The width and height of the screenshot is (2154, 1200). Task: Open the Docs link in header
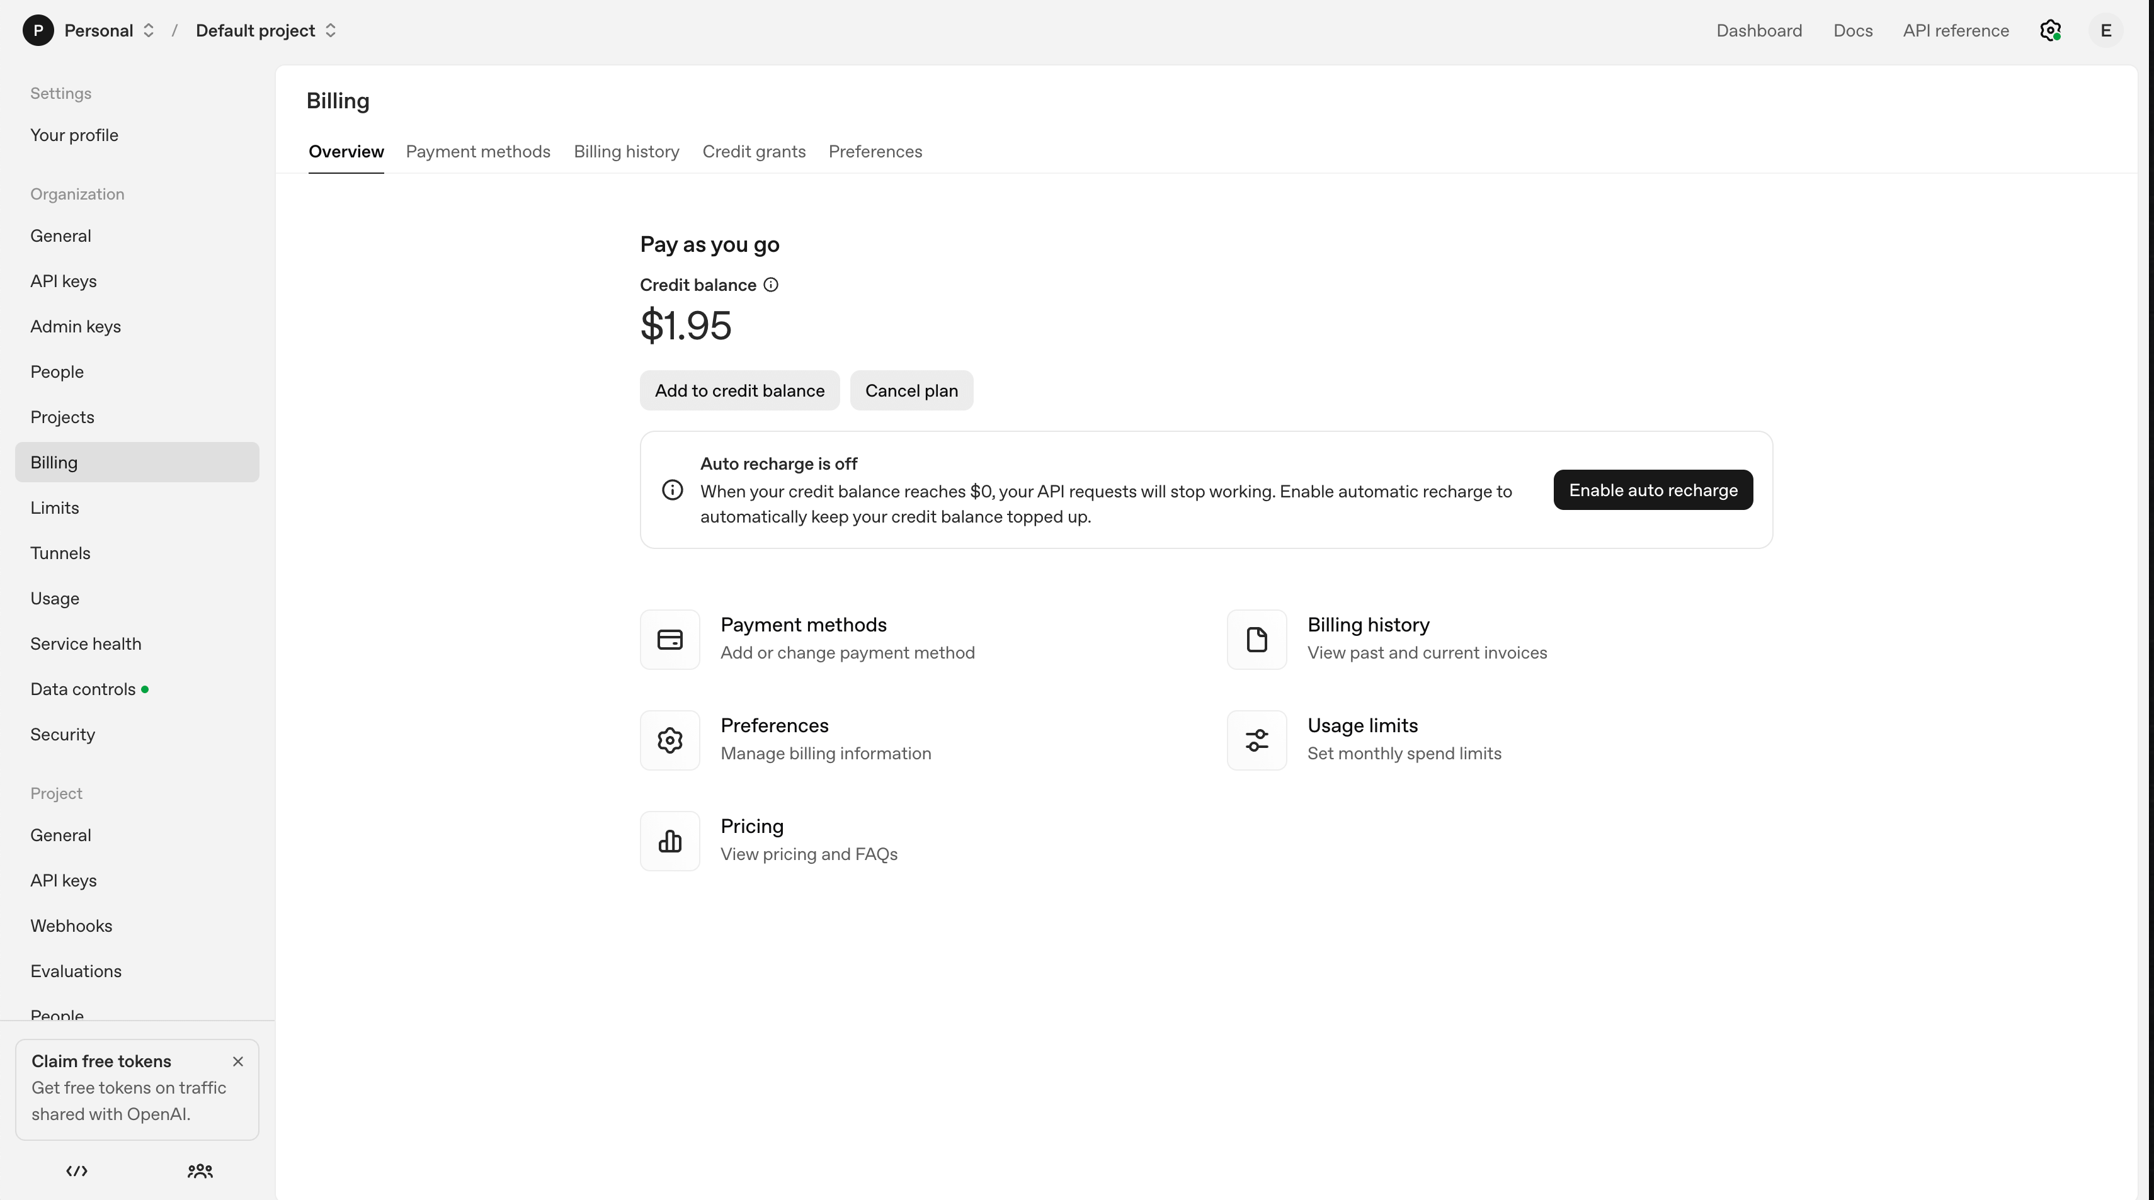(1852, 31)
